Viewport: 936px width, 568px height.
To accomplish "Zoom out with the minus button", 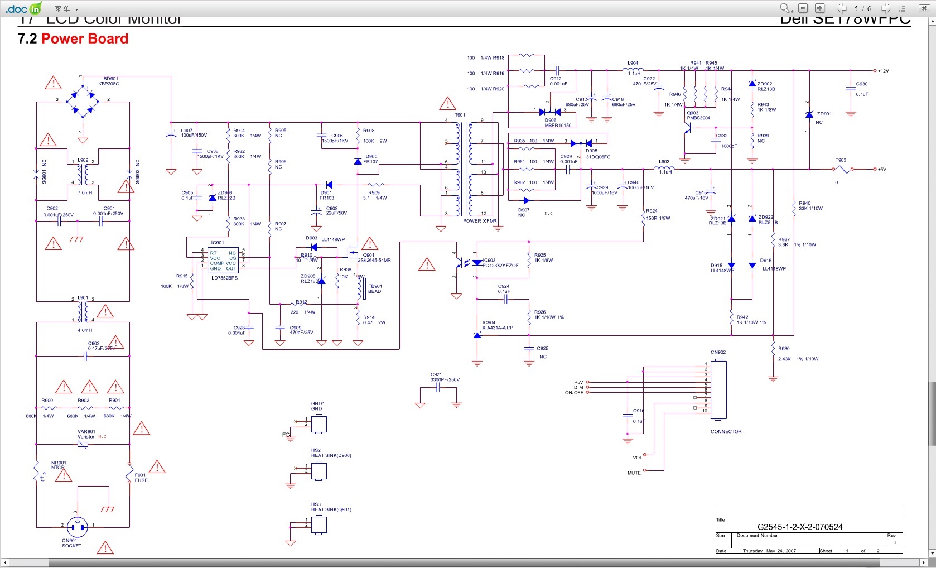I will [x=803, y=8].
